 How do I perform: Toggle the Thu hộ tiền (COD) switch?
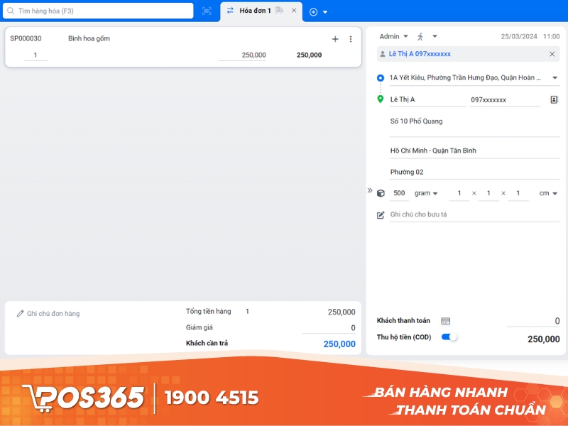tap(449, 337)
